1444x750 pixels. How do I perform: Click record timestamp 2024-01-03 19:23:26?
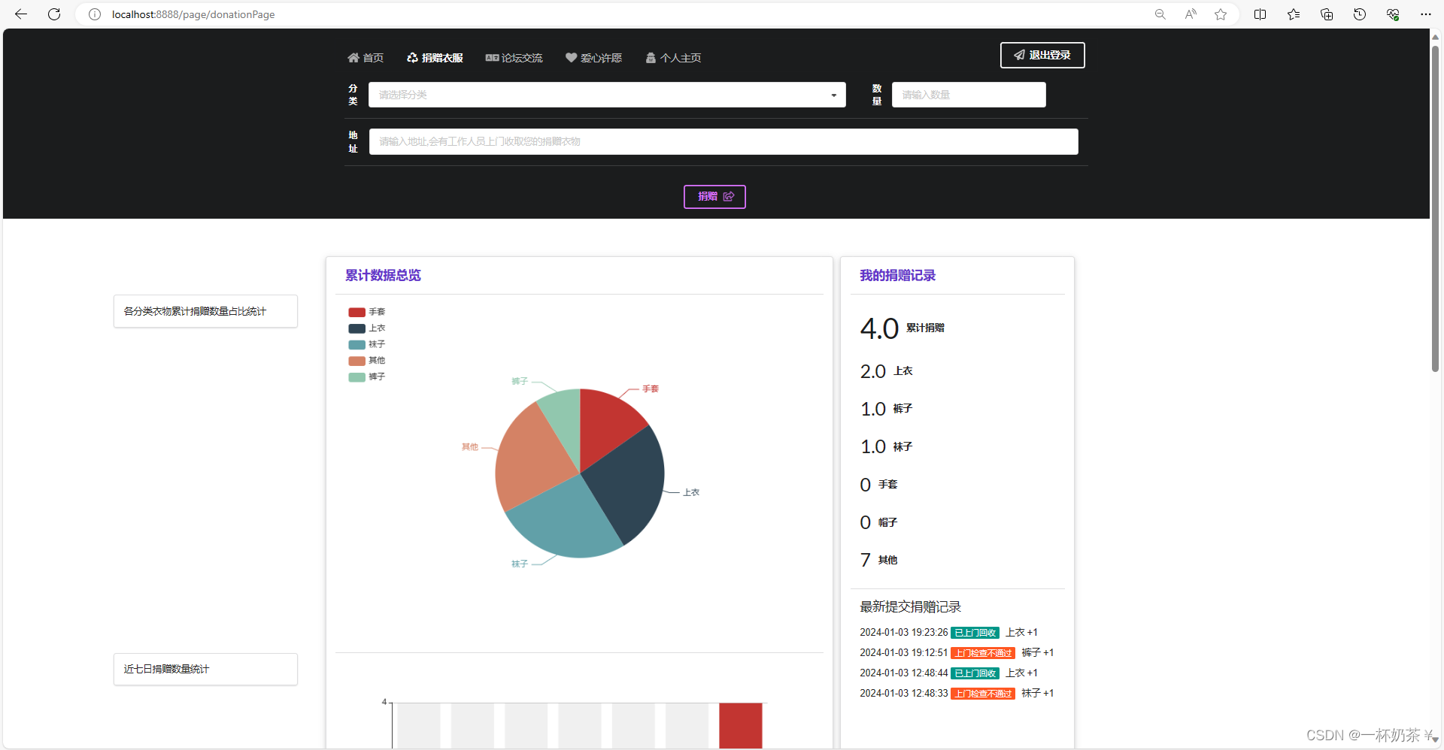(x=904, y=633)
